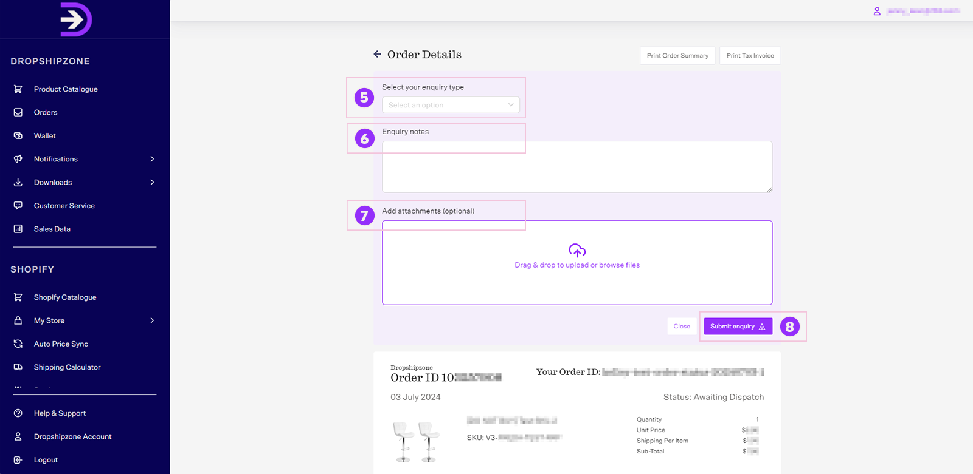The image size is (973, 474).
Task: Click inside the Enquiry notes textarea
Action: point(577,167)
